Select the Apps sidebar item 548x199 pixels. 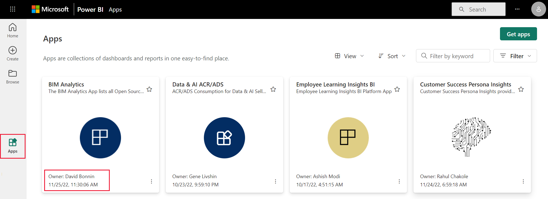point(13,146)
